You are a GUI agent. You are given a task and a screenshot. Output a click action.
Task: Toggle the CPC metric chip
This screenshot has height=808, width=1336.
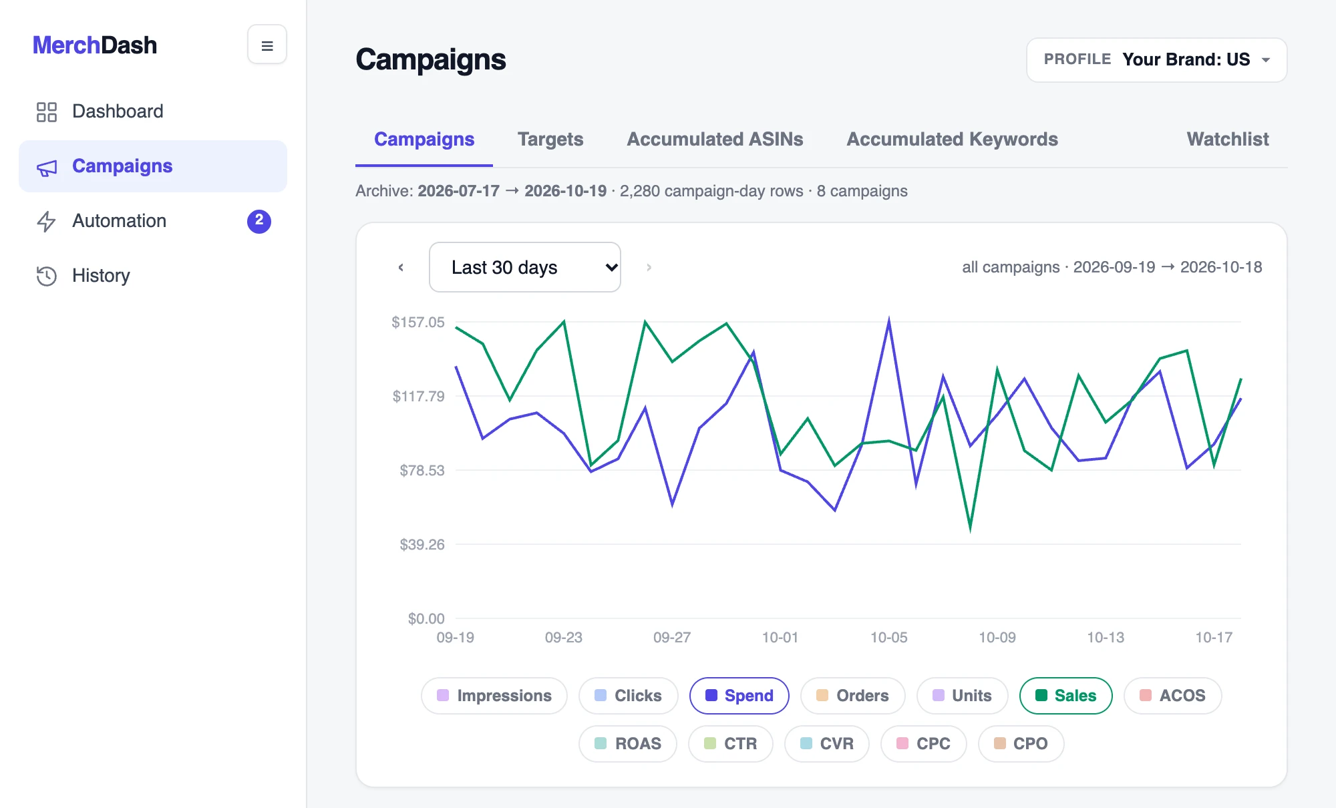coord(924,744)
